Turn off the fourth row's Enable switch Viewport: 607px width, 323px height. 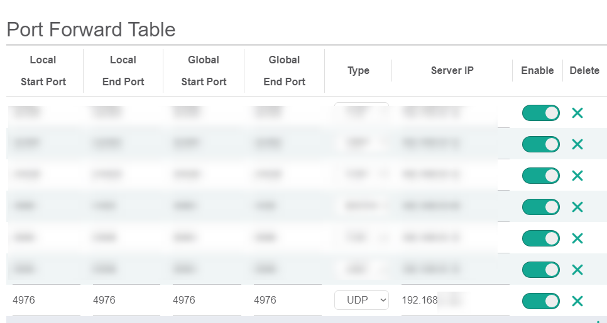540,207
